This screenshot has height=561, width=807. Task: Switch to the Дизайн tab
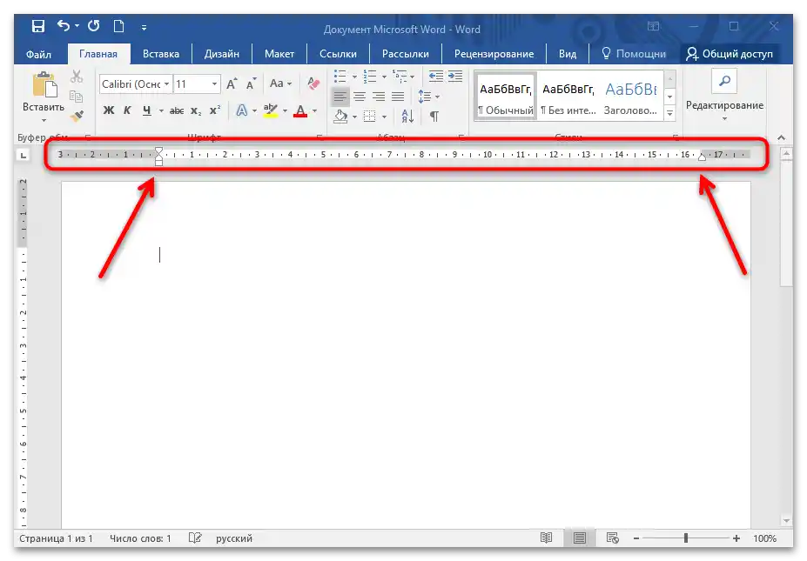click(x=222, y=54)
